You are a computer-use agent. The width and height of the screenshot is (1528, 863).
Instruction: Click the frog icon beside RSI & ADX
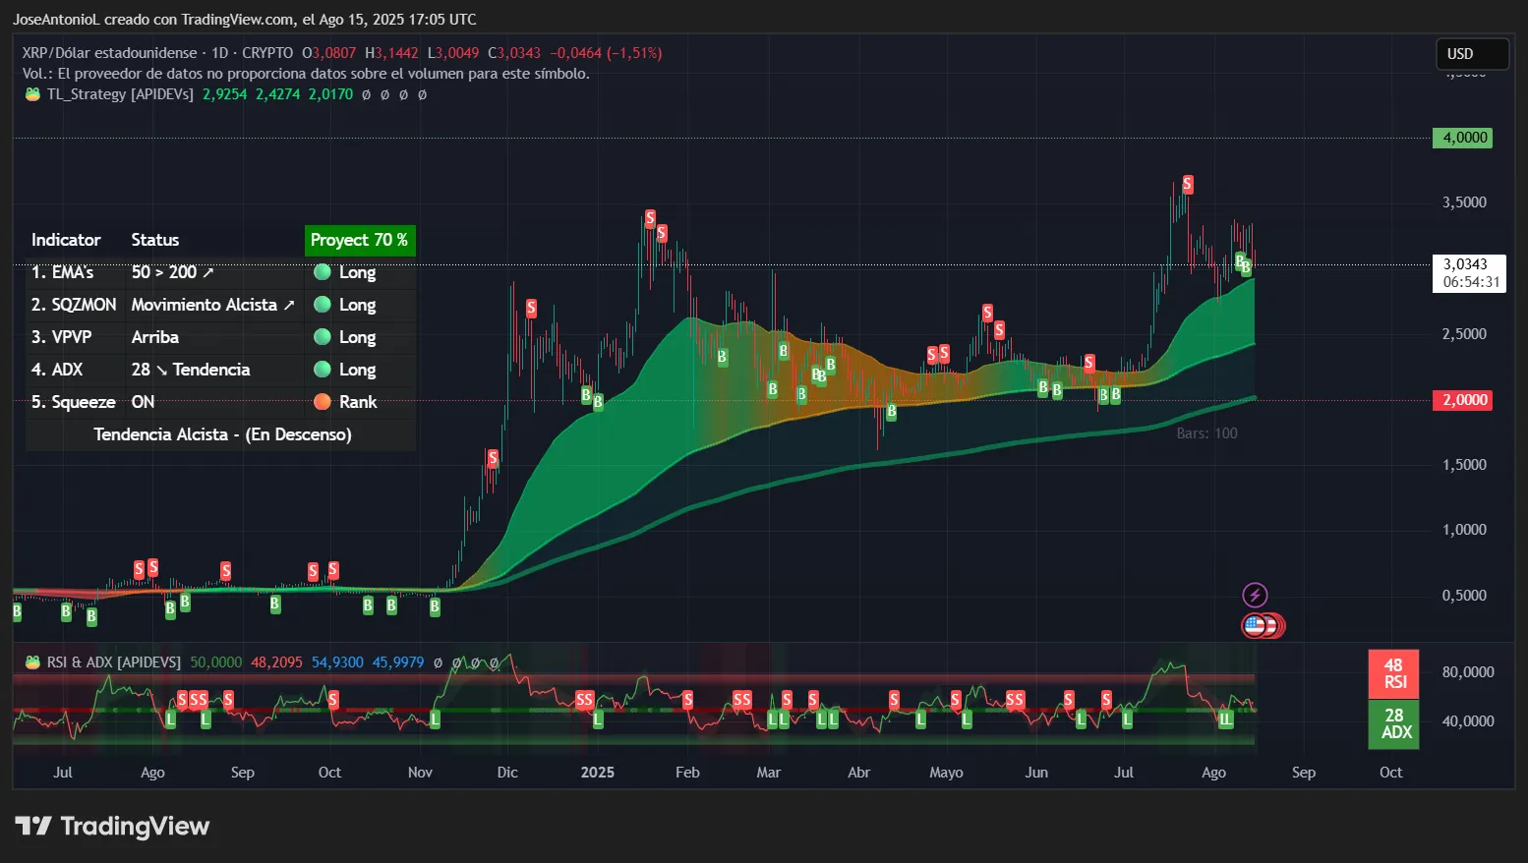(x=32, y=662)
